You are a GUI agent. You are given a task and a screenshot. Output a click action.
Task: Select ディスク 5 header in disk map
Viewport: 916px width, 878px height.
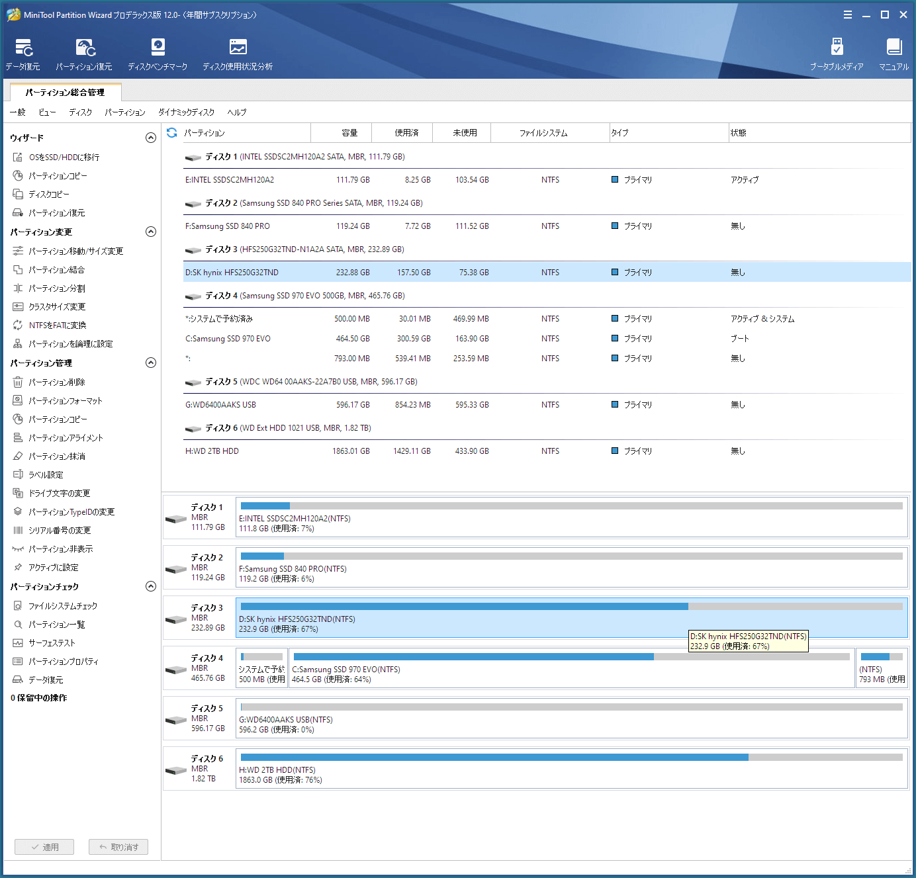[x=199, y=719]
